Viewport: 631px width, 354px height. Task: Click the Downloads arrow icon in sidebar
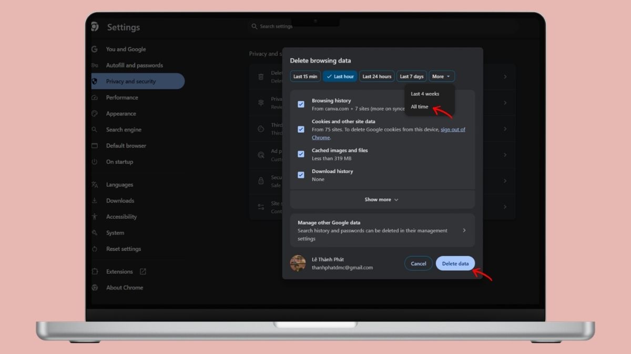(x=95, y=201)
